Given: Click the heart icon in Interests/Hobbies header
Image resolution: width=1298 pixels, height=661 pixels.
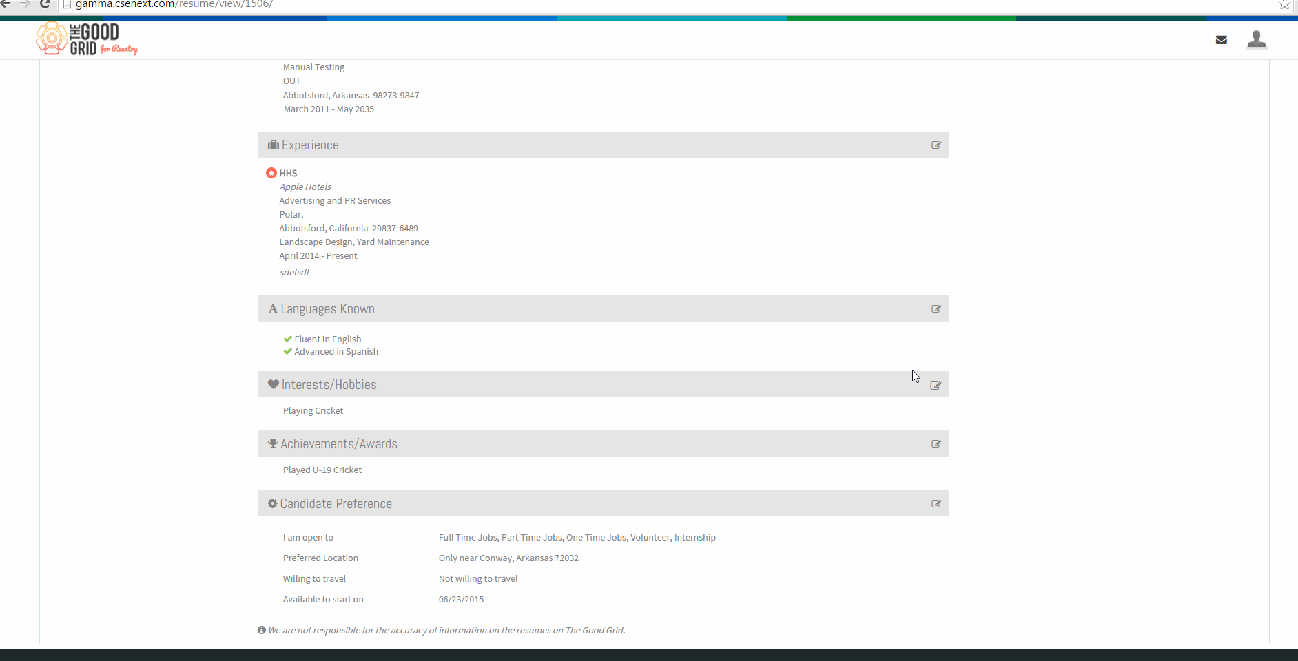Looking at the screenshot, I should [x=274, y=384].
